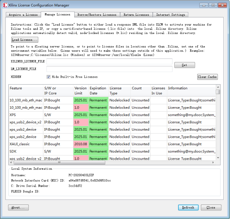230x219 pixels.
Task: Open the Return Licenses tab
Action: click(136, 15)
